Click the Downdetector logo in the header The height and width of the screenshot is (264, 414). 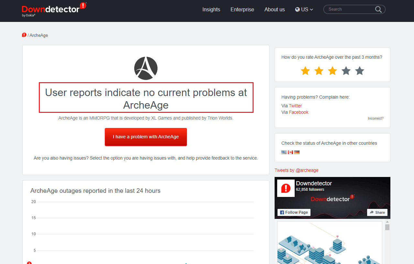click(54, 9)
